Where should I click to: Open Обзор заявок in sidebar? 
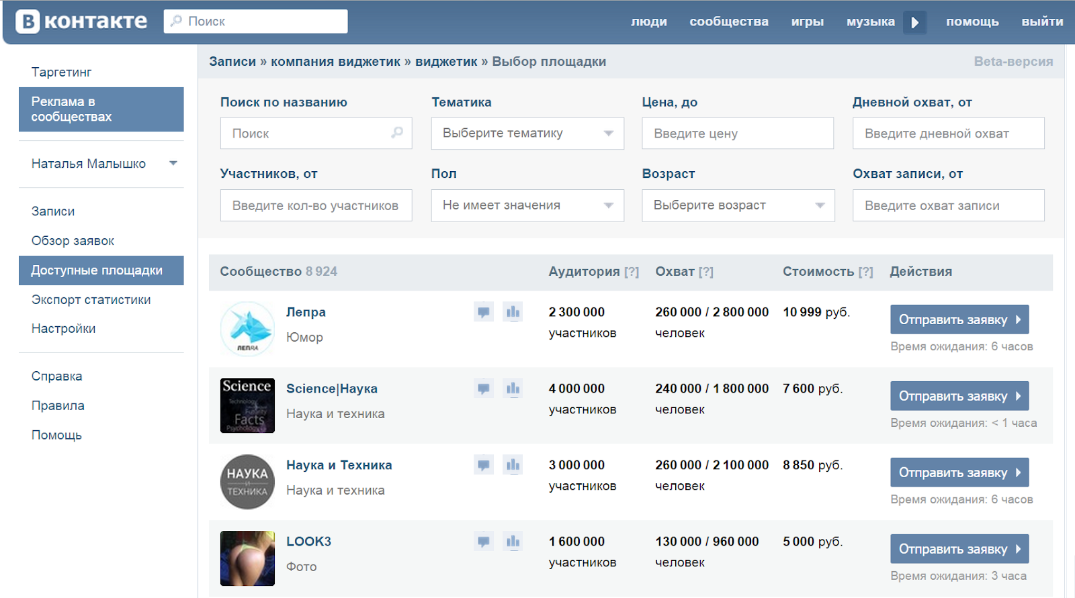tap(73, 241)
